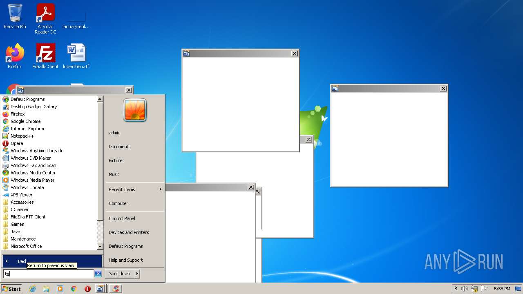
Task: Click the Start button
Action: (11, 289)
